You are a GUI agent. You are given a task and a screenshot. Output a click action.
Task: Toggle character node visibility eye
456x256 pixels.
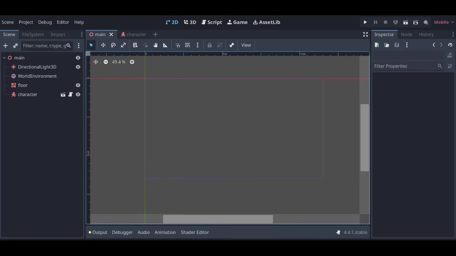pyautogui.click(x=78, y=95)
